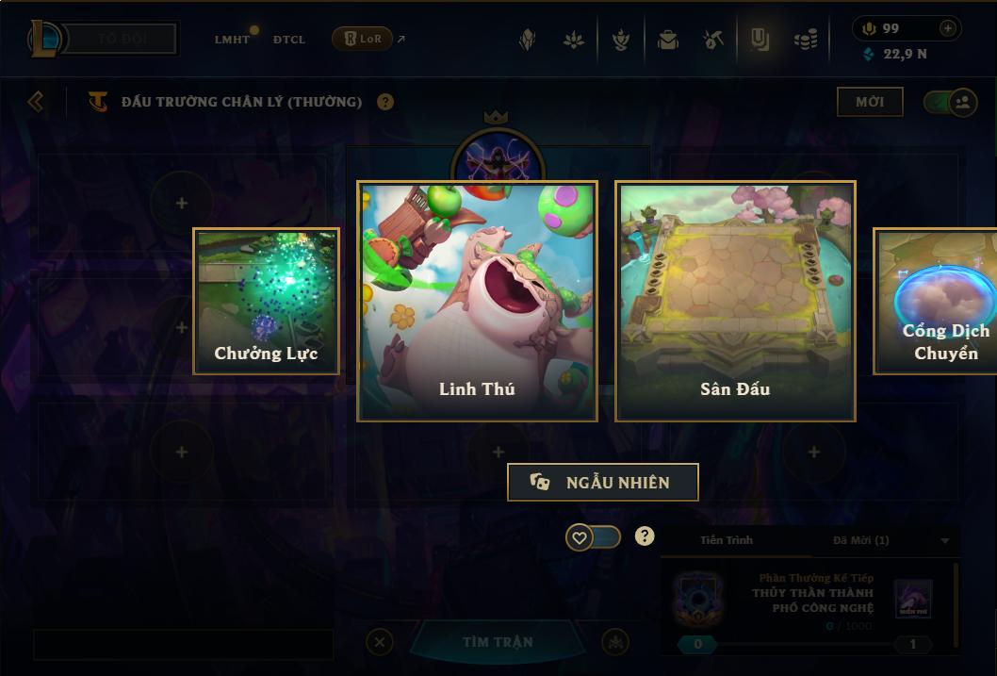Launch LoR via its button
The height and width of the screenshot is (676, 997).
(363, 39)
